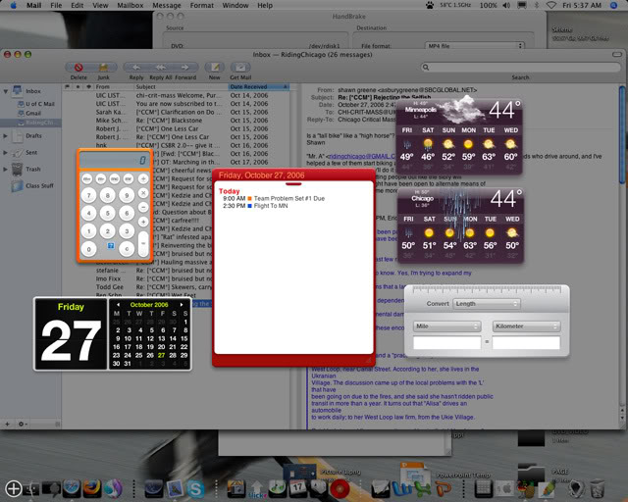Screen dimensions: 628x502
Task: Select message 'chi-crit-mass Welcome, Pur...'
Action: pyautogui.click(x=179, y=96)
